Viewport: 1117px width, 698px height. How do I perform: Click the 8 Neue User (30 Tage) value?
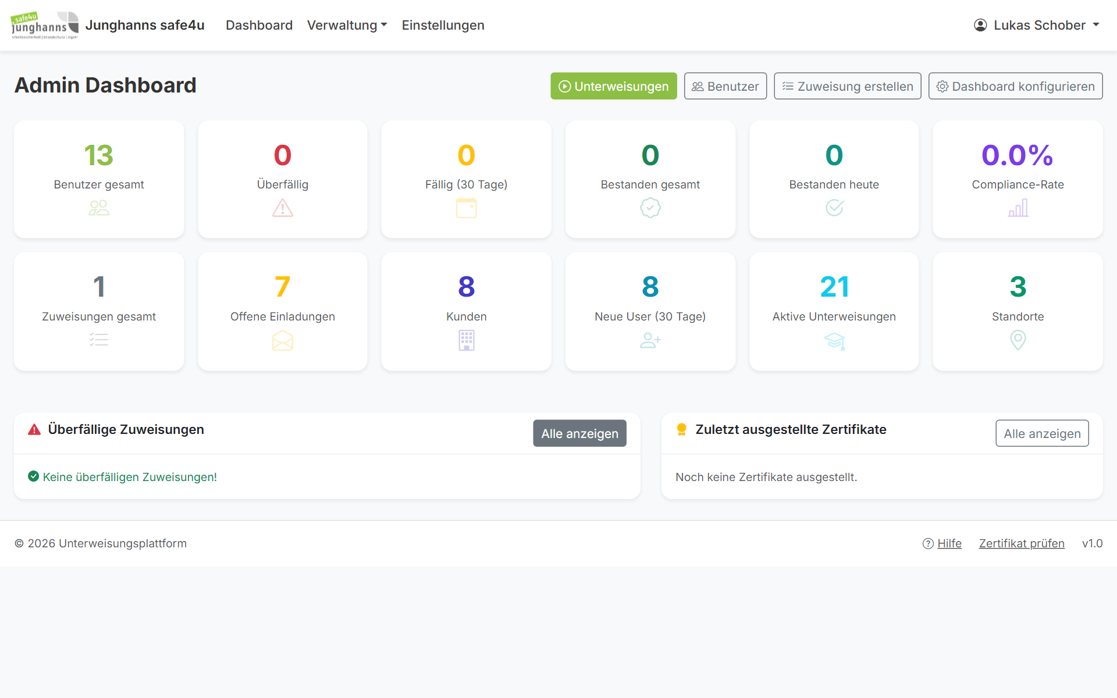[x=650, y=287]
